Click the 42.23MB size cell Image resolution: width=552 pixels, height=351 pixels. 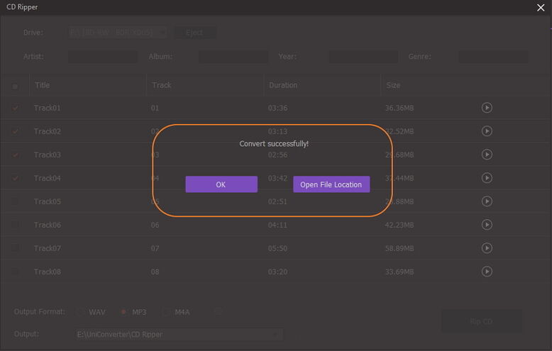pyautogui.click(x=399, y=225)
